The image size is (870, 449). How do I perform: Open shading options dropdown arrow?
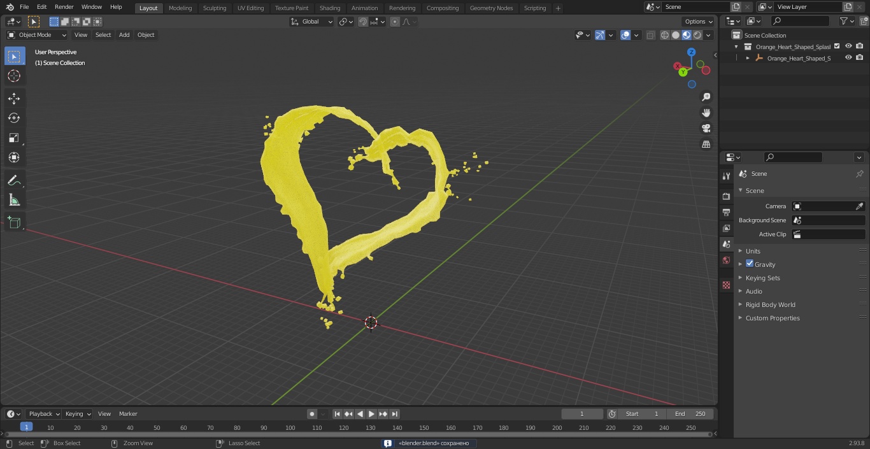pyautogui.click(x=708, y=35)
